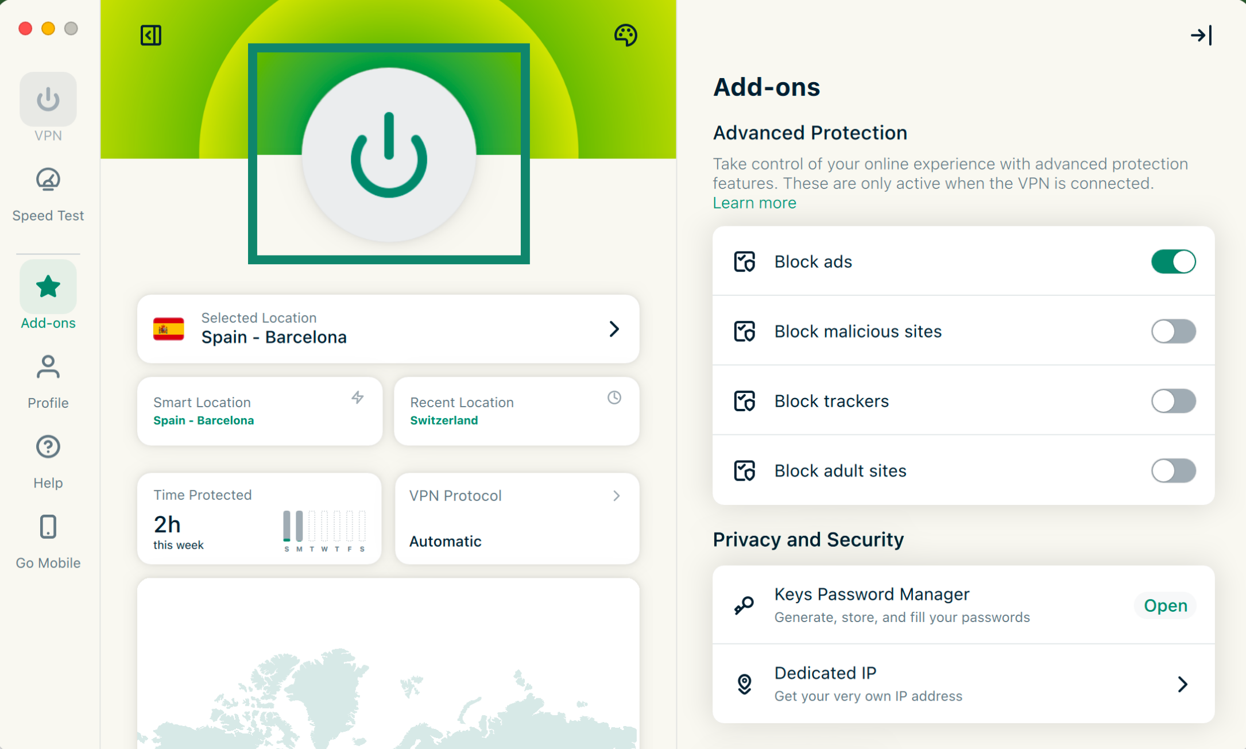Screen dimensions: 1246x749
Task: Follow the Learn more link
Action: [x=754, y=203]
